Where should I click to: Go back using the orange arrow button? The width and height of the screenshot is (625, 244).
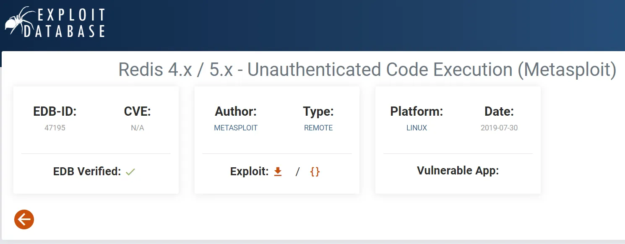[24, 219]
